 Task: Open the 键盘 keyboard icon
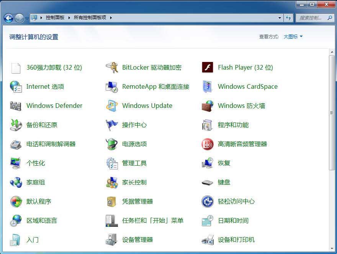coord(208,183)
